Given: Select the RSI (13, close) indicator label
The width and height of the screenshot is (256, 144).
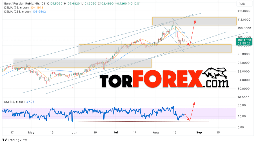Looking at the screenshot, I should [14, 102].
